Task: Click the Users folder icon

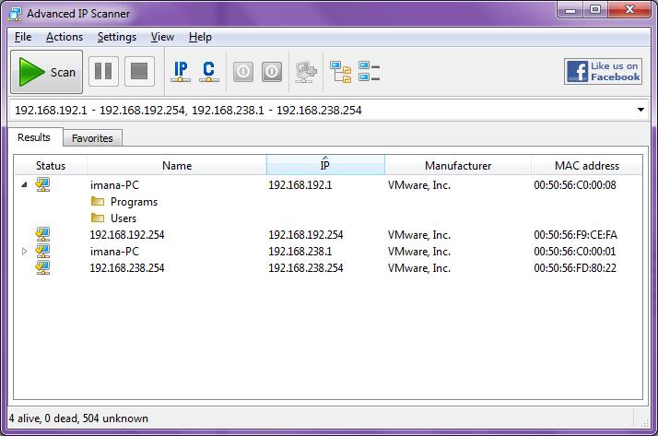Action: point(98,218)
